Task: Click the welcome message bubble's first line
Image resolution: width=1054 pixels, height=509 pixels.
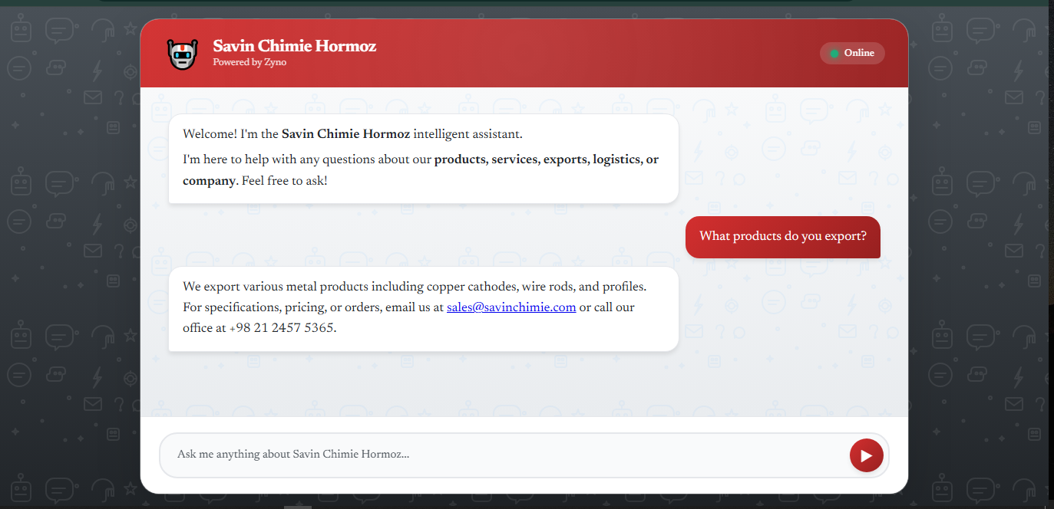Action: coord(352,134)
